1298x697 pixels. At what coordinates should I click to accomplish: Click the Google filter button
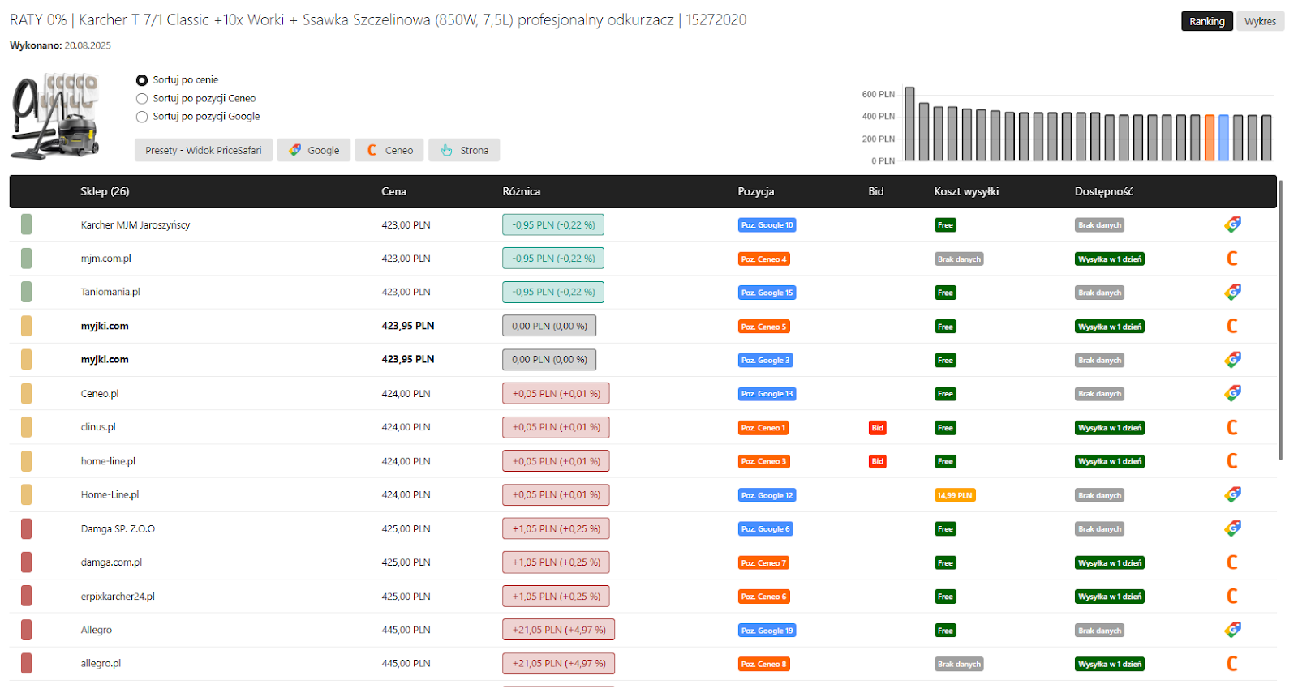point(314,150)
